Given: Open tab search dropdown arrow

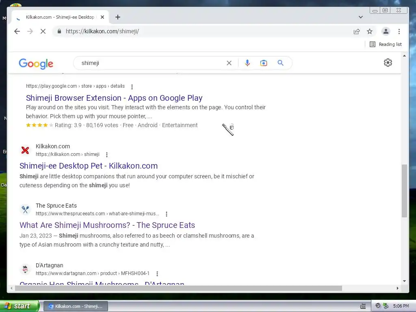Looking at the screenshot, I should pyautogui.click(x=361, y=17).
